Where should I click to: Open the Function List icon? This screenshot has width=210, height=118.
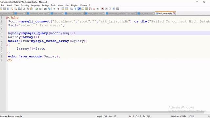[x=90, y=9]
